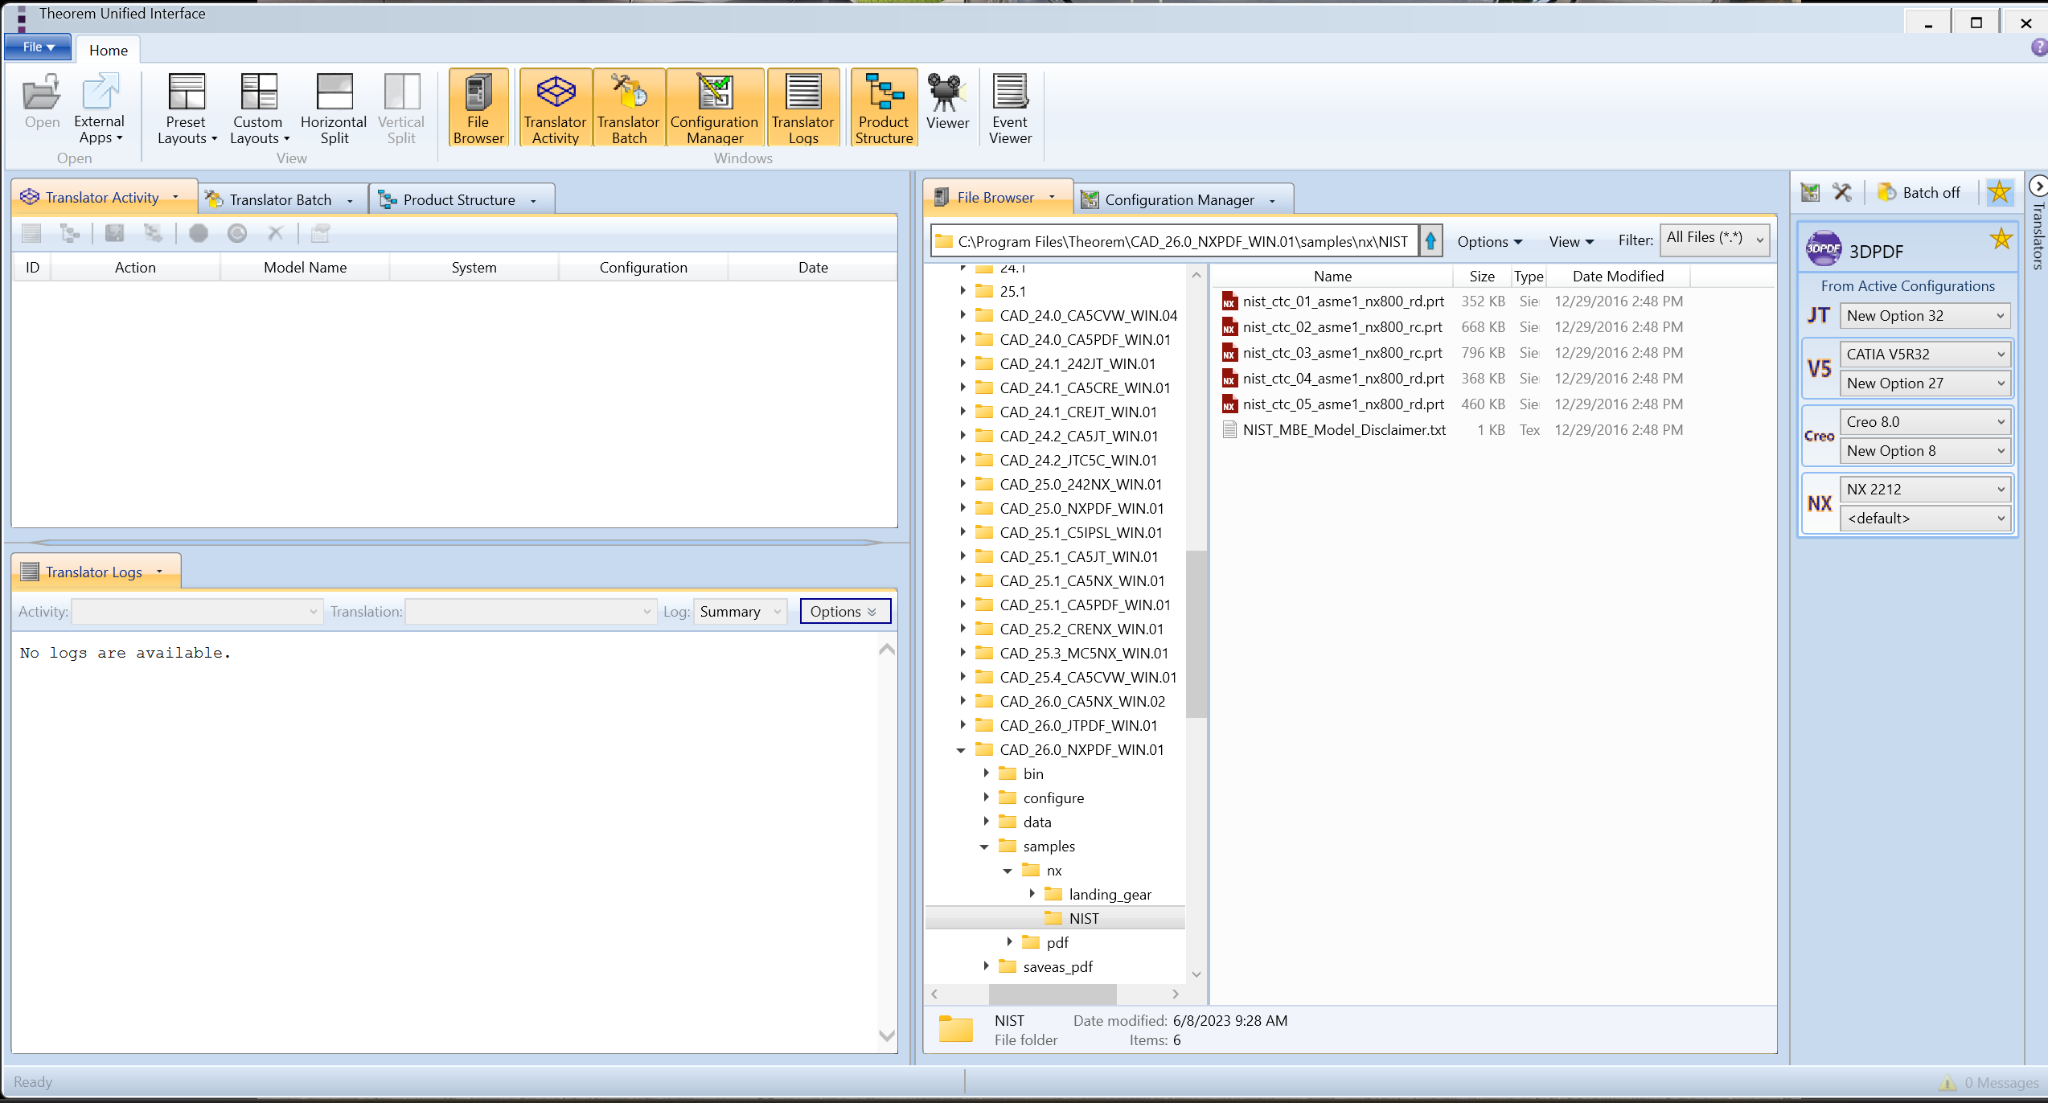The height and width of the screenshot is (1103, 2048).
Task: Click favorites star in translators toolbar
Action: point(1999,192)
